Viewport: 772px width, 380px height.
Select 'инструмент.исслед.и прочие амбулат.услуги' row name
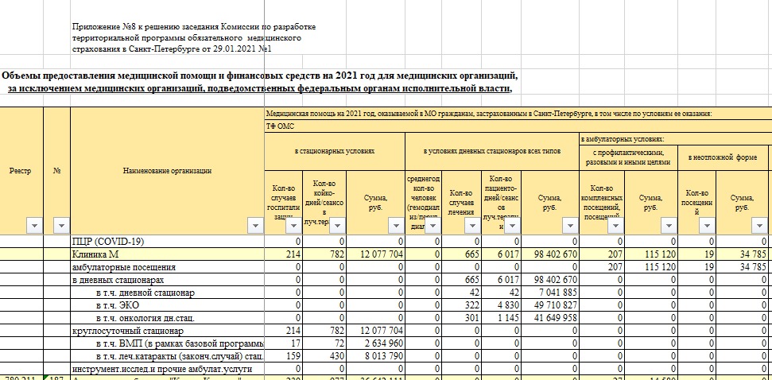pyautogui.click(x=168, y=369)
